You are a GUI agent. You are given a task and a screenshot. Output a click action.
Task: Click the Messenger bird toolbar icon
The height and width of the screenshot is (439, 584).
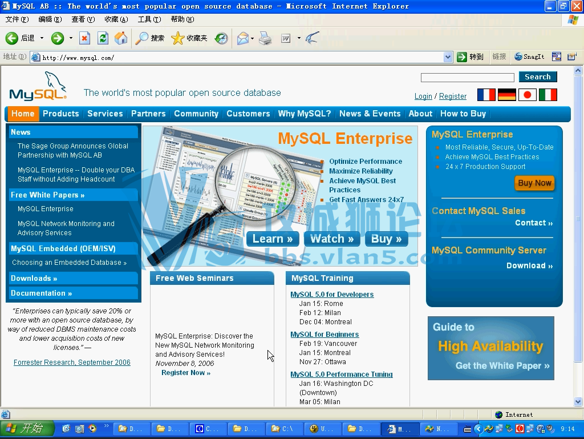[312, 38]
